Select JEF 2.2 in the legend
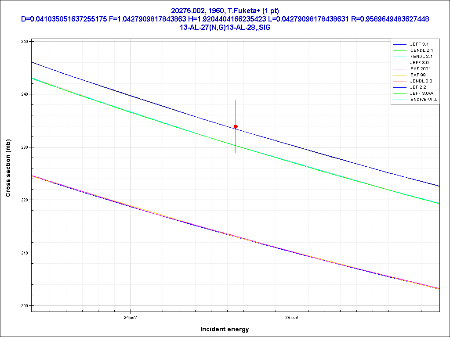 click(418, 87)
